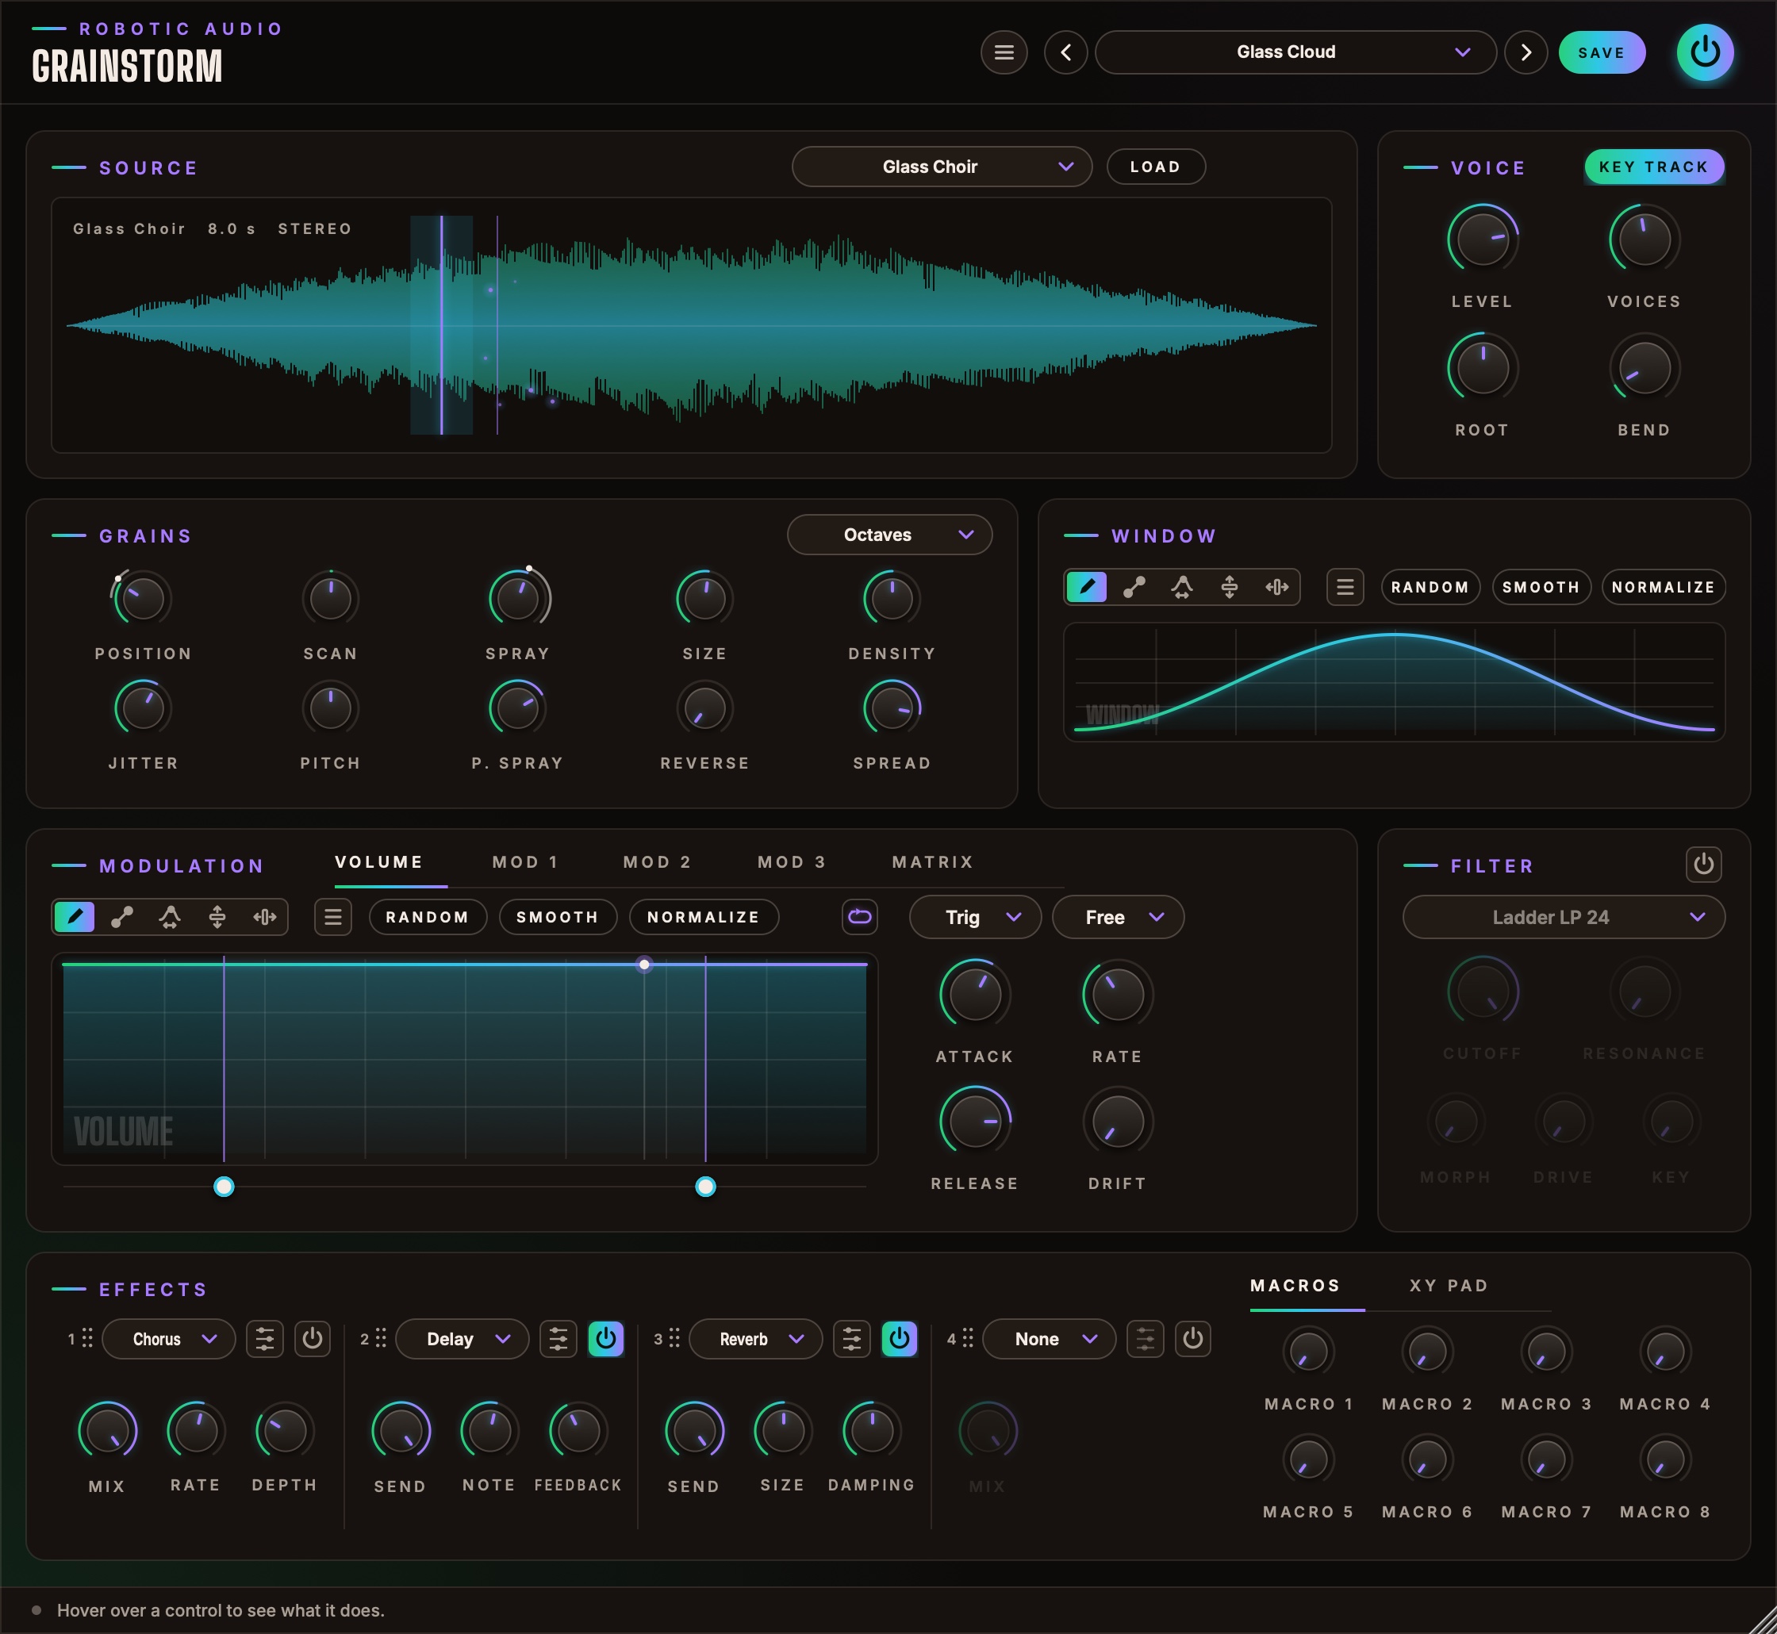Viewport: 1777px width, 1634px height.
Task: Open the Trig mode dropdown
Action: (x=975, y=917)
